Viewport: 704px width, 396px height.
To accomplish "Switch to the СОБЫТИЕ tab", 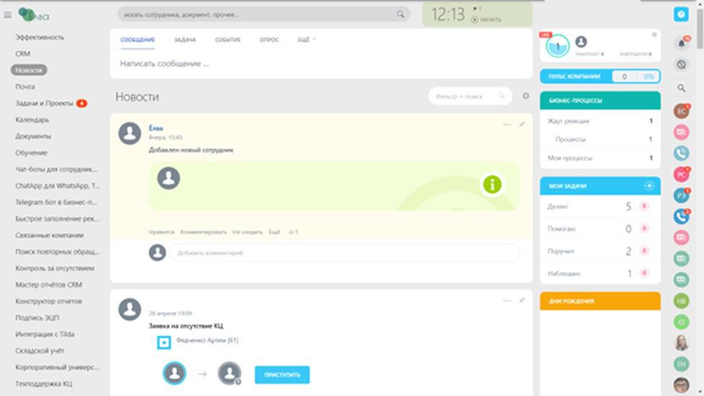I will 228,40.
